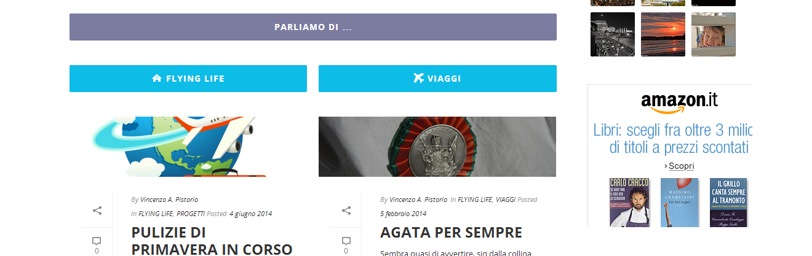Open the sunset photo thumbnail in sidebar

[x=663, y=34]
